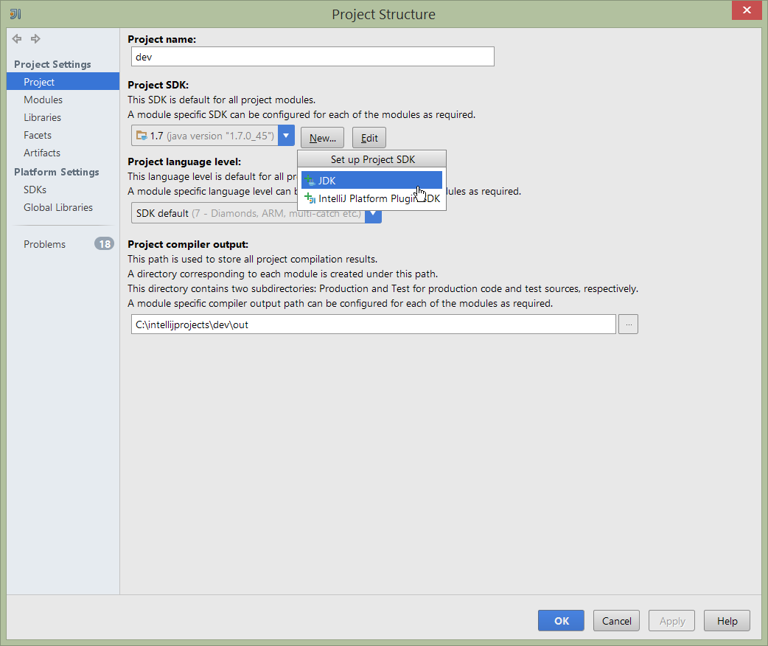Confirm the dialog with OK

click(x=561, y=621)
